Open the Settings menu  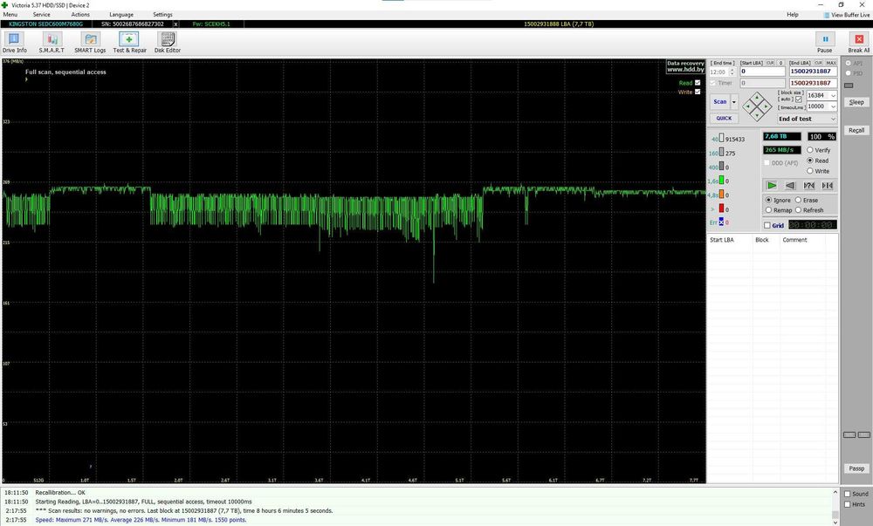tap(162, 15)
